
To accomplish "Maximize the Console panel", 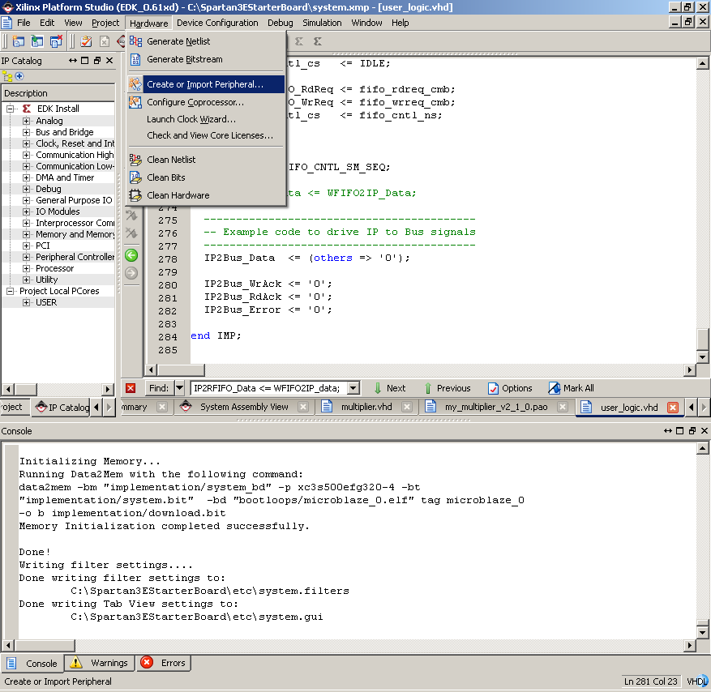I will pos(679,430).
